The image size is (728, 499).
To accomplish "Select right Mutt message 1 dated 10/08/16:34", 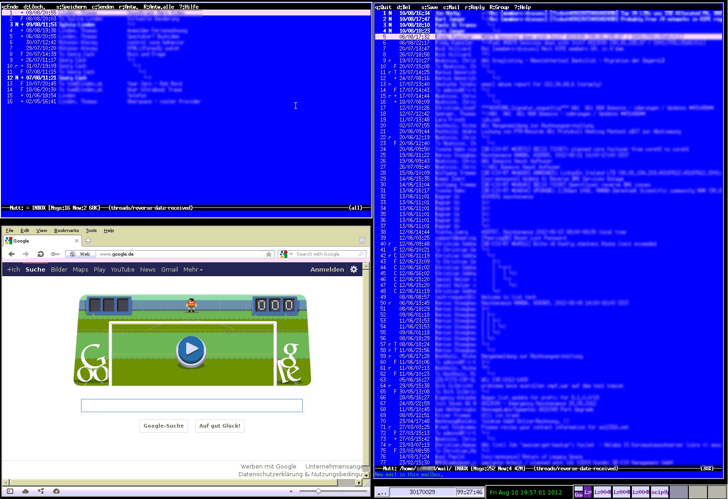I will (x=549, y=13).
